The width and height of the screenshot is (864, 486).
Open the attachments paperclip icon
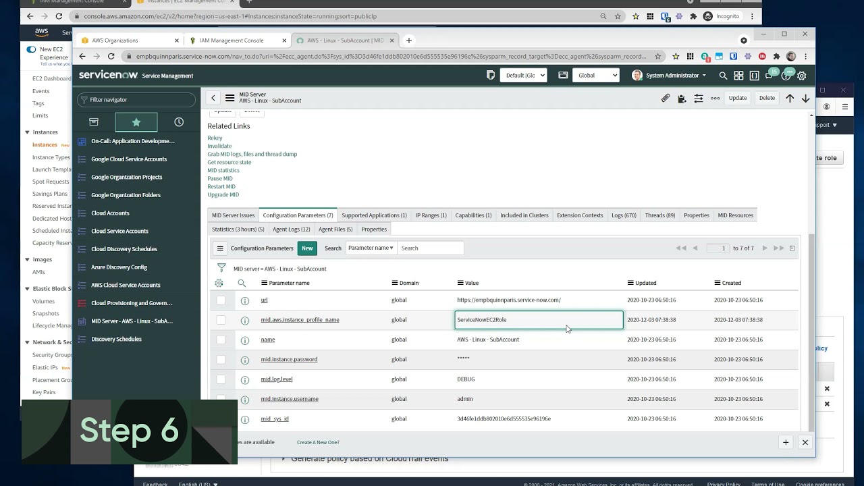point(666,98)
